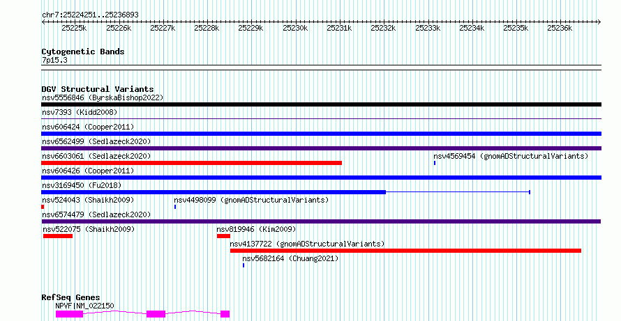The image size is (621, 321).
Task: Select the nsv819946 (Kim2009) label
Action: pyautogui.click(x=256, y=229)
